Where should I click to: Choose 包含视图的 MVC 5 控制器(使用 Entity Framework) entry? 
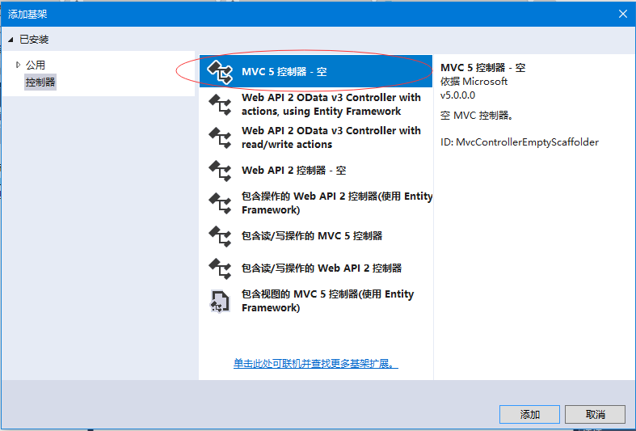pyautogui.click(x=327, y=301)
